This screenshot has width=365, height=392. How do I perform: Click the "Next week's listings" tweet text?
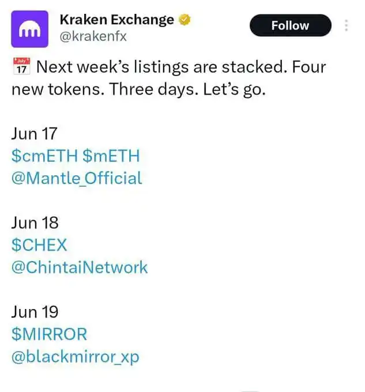114,67
